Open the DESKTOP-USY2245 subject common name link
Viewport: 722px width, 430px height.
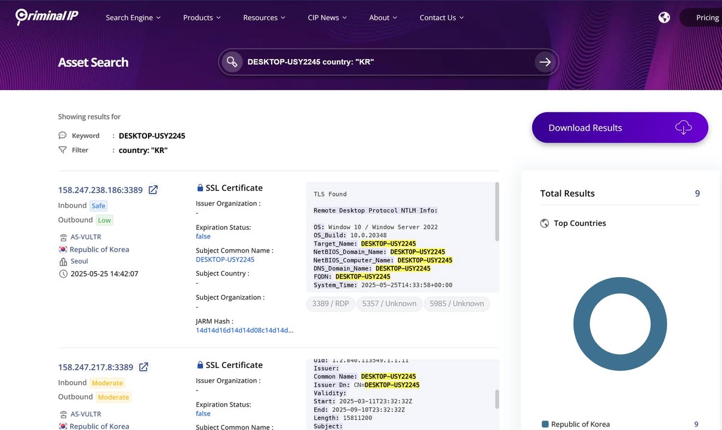coord(225,259)
